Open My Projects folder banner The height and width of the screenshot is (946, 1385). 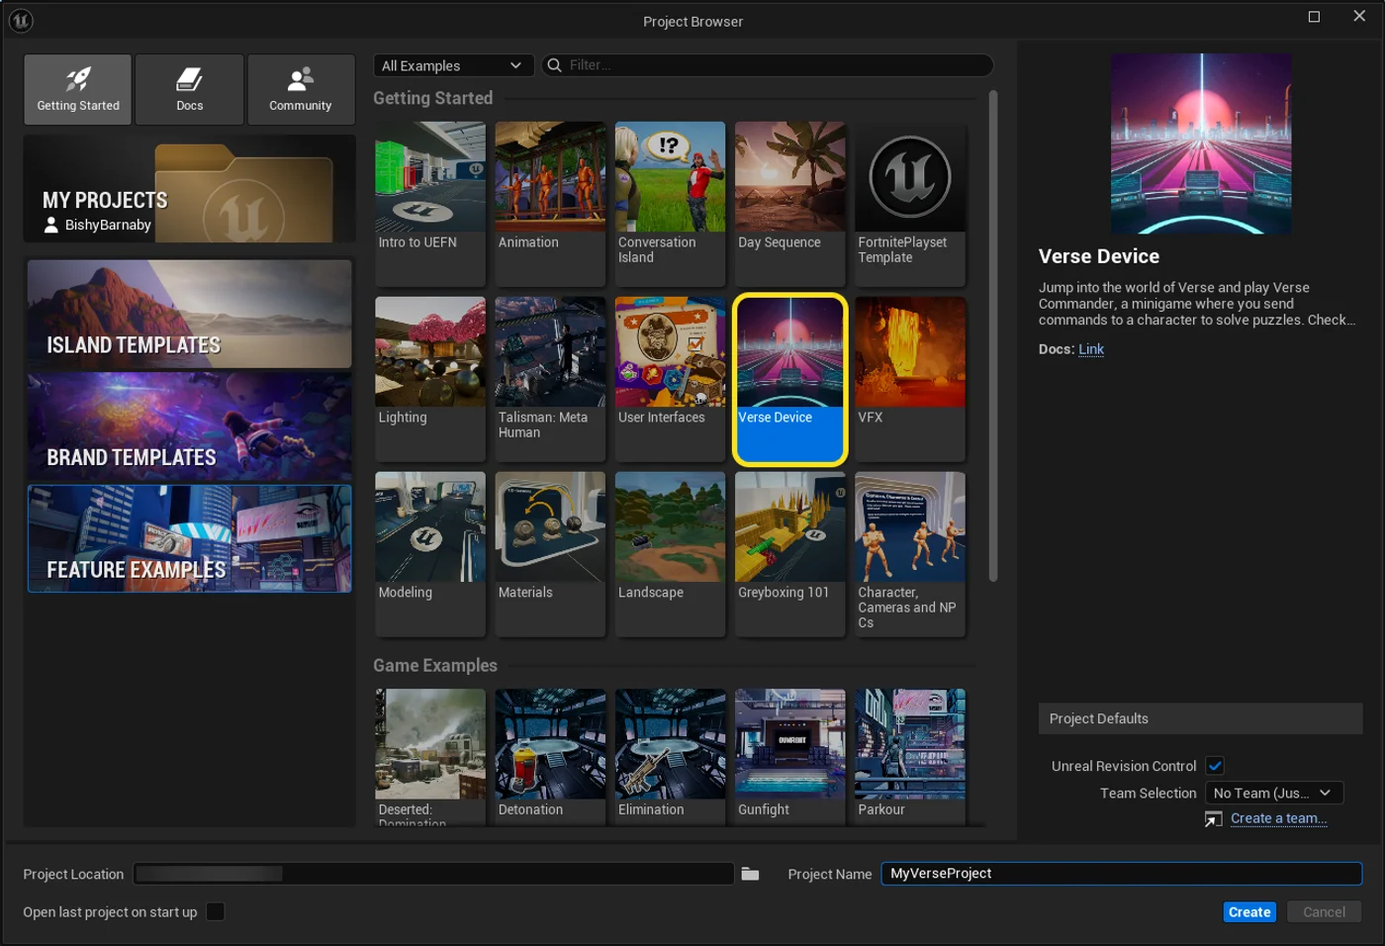coord(190,189)
